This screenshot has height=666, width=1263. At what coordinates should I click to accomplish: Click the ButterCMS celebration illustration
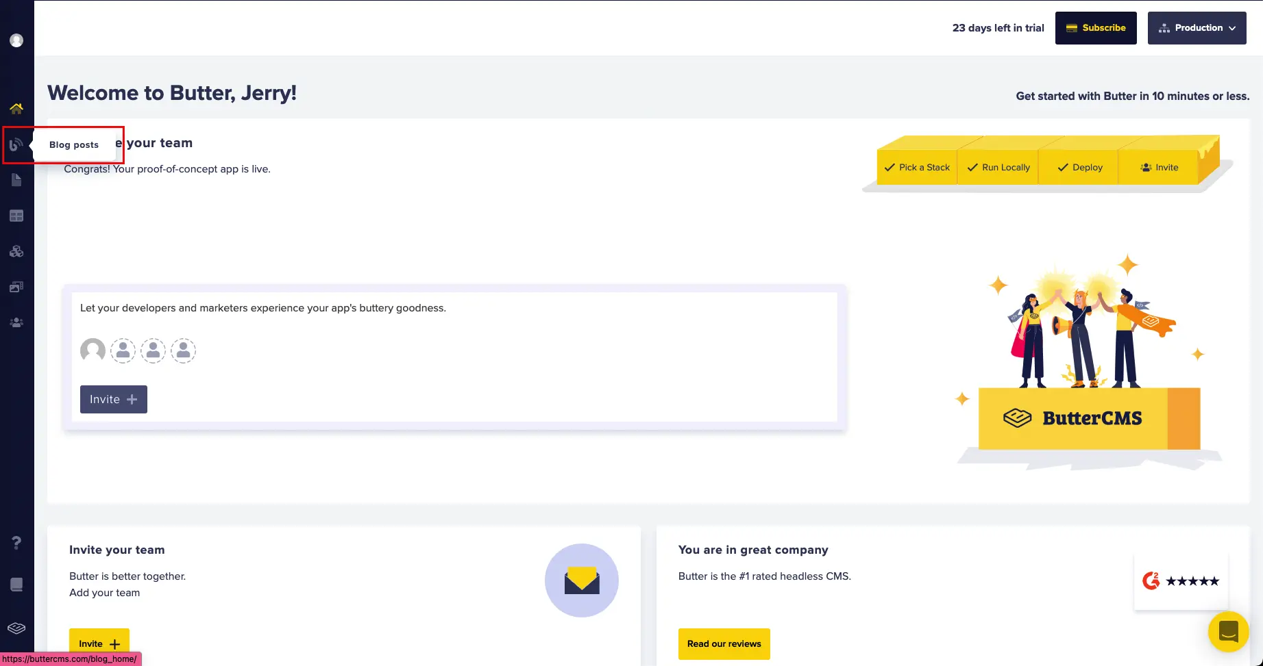[x=1090, y=363]
